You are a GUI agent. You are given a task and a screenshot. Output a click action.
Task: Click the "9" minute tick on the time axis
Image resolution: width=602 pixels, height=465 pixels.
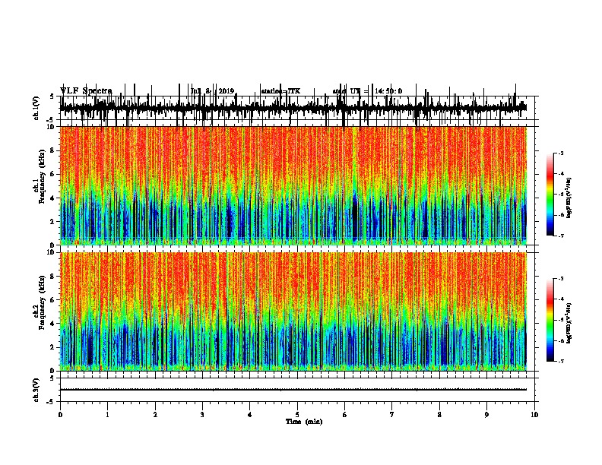coord(486,415)
